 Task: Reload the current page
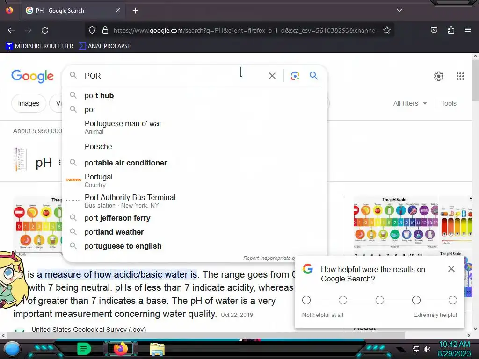(45, 30)
